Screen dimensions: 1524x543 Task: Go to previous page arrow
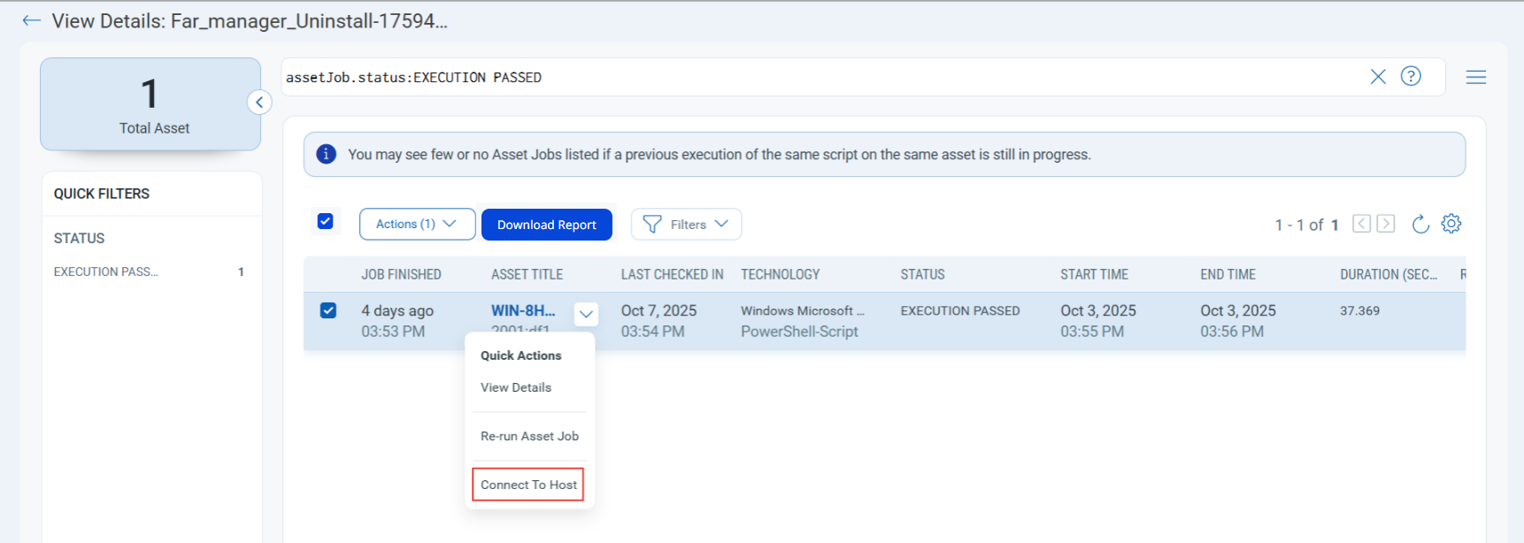click(x=1361, y=224)
